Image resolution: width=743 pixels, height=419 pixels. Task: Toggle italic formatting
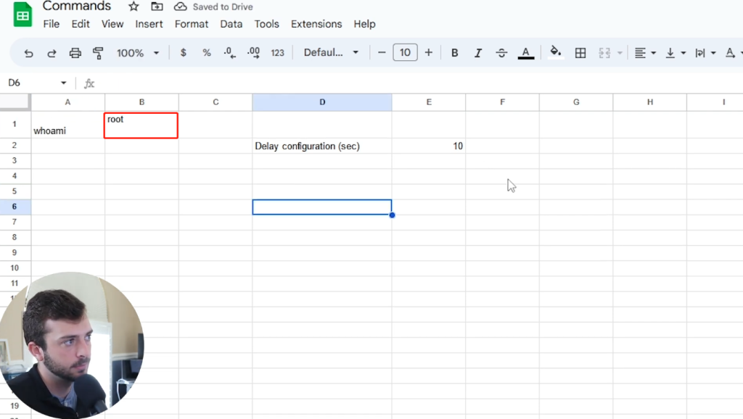[x=478, y=53]
